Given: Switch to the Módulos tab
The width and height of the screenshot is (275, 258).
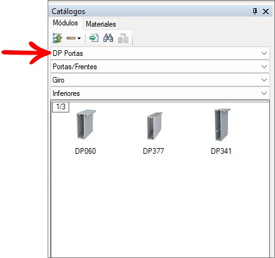Looking at the screenshot, I should (x=65, y=23).
